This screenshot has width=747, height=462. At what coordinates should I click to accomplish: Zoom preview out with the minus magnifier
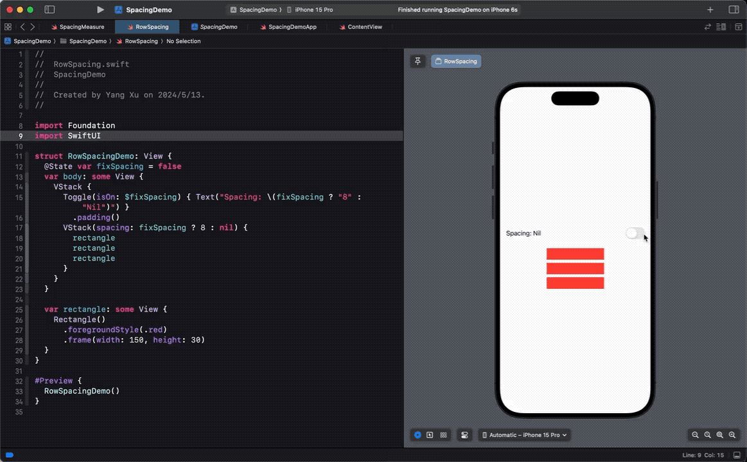click(695, 435)
